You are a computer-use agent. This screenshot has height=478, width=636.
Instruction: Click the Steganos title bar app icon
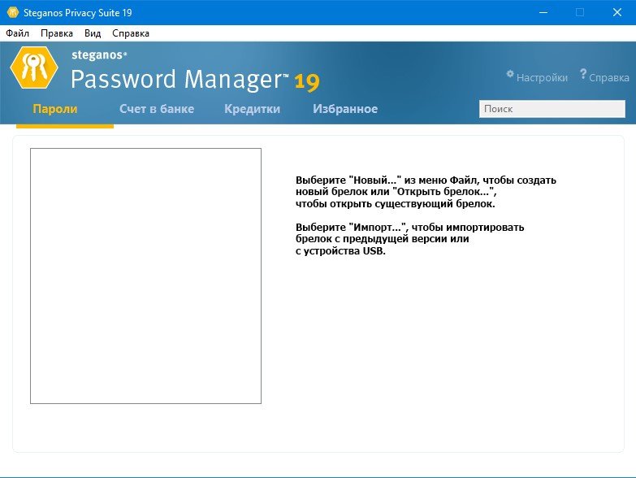(x=13, y=12)
